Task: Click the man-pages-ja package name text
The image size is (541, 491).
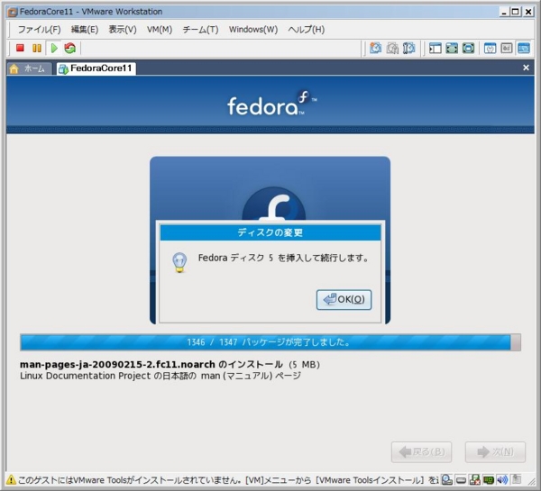Action: [117, 365]
